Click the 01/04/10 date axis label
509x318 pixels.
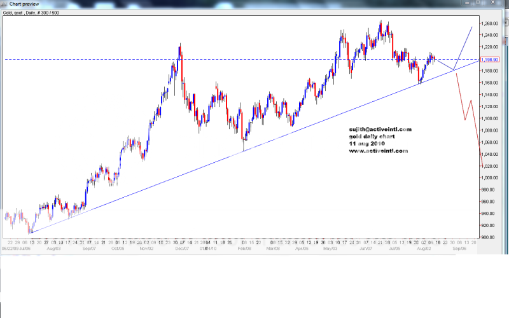[208, 249]
